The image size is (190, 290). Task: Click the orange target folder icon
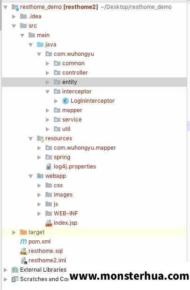[x=23, y=232]
